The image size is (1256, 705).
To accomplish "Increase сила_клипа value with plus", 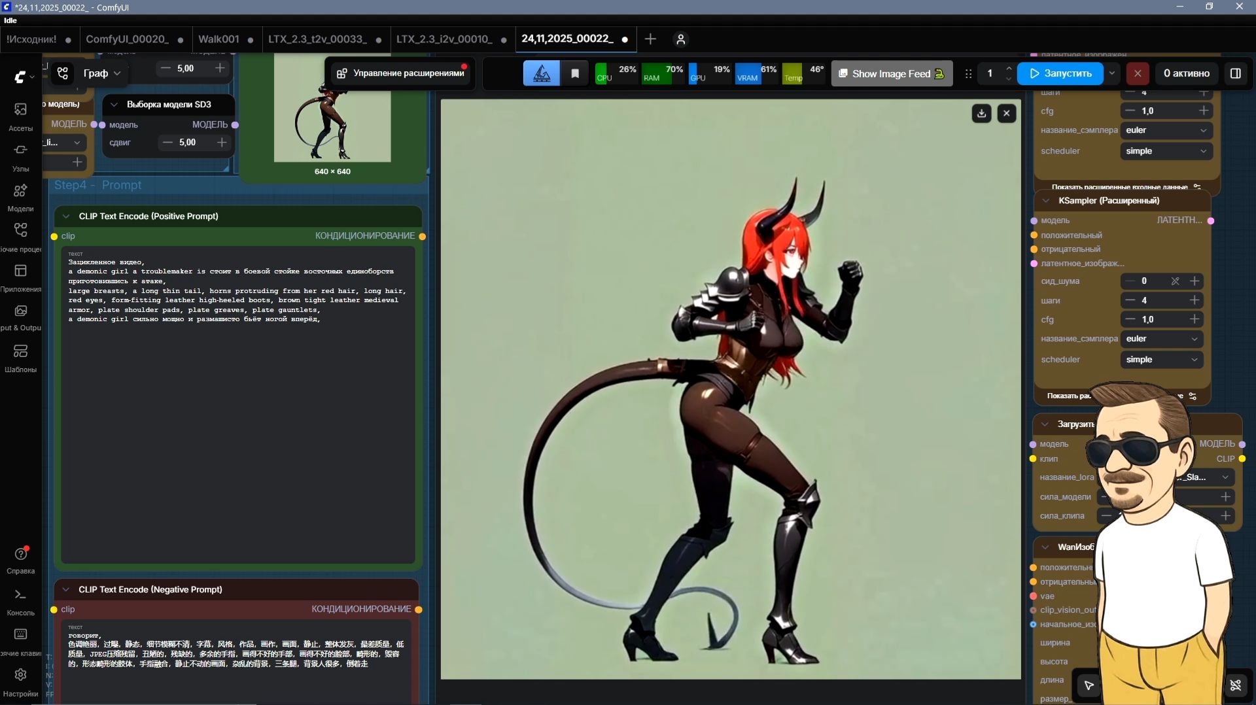I will 1226,516.
